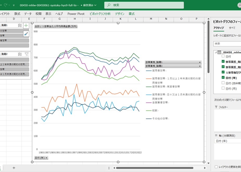Open the ヘルプ ribbon tab
This screenshot has height=172, width=241.
(x=59, y=14)
